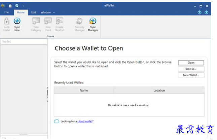Image resolution: width=217 pixels, height=140 pixels.
Task: Open the About info icon
Action: tap(206, 12)
